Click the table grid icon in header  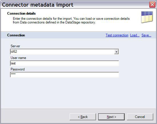[x=147, y=17]
